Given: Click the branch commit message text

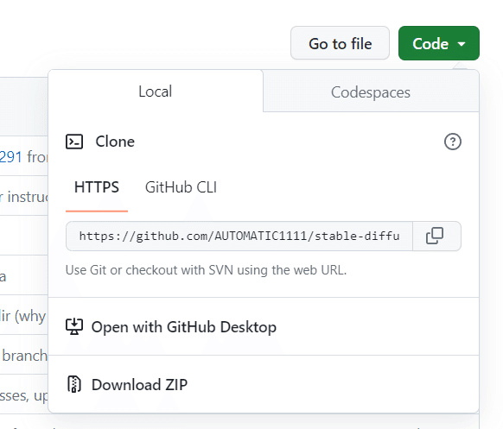Looking at the screenshot, I should tap(25, 356).
